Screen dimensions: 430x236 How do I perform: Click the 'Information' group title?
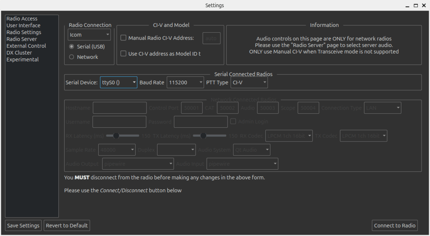[x=324, y=25]
